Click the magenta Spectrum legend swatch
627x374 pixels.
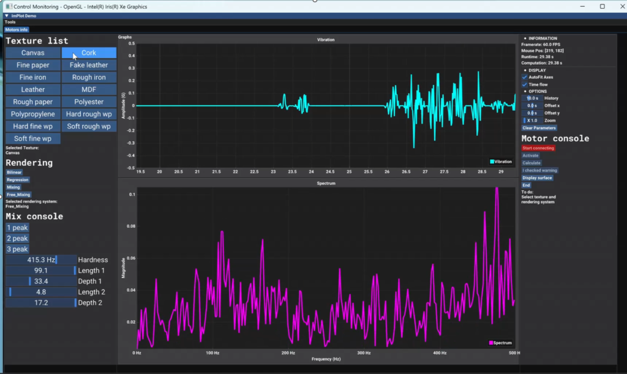pyautogui.click(x=491, y=343)
